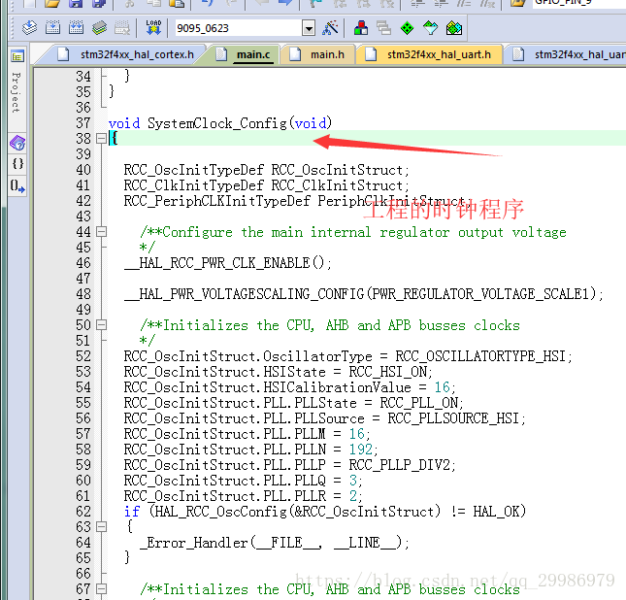This screenshot has width=626, height=600.
Task: Switch to the stm32f4xx_hal_uart.h tab
Action: (x=429, y=54)
